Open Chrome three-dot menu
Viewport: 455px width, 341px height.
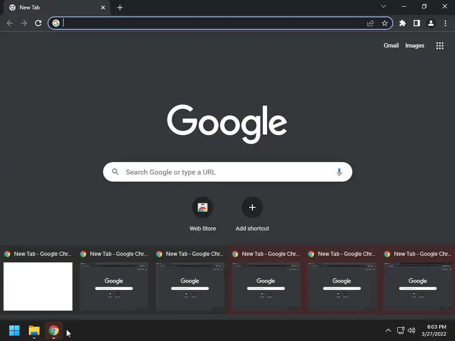coord(445,23)
